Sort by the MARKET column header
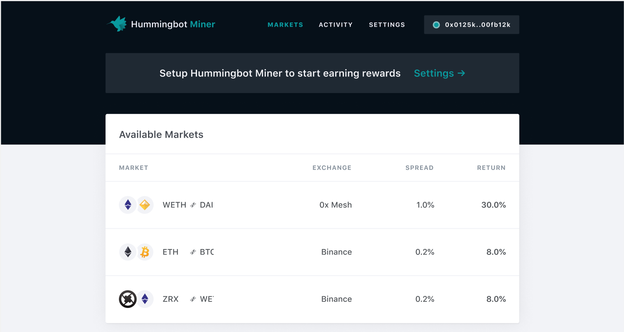This screenshot has height=332, width=624. [x=134, y=168]
